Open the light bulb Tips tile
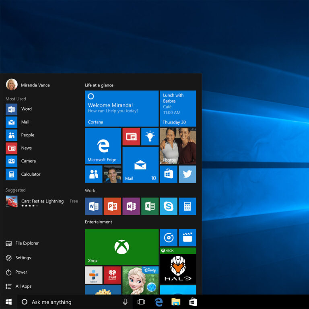The width and height of the screenshot is (309, 309). 150,136
